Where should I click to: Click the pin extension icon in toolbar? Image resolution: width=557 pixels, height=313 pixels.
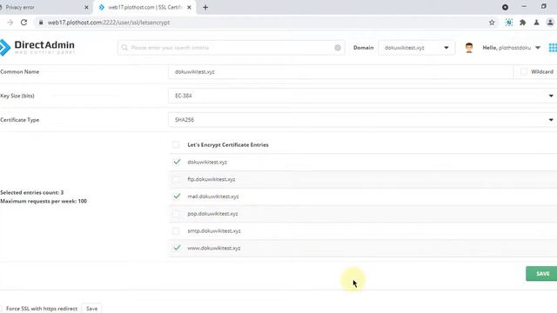(536, 23)
